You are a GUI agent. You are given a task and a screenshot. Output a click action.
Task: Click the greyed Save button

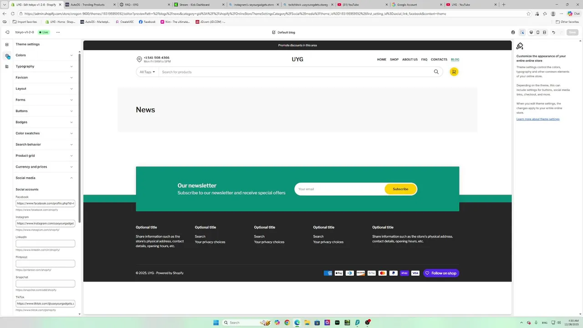tap(573, 32)
